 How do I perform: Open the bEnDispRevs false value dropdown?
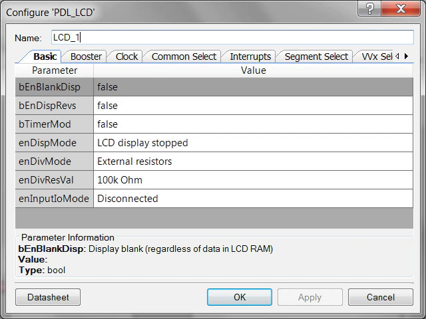tap(253, 106)
